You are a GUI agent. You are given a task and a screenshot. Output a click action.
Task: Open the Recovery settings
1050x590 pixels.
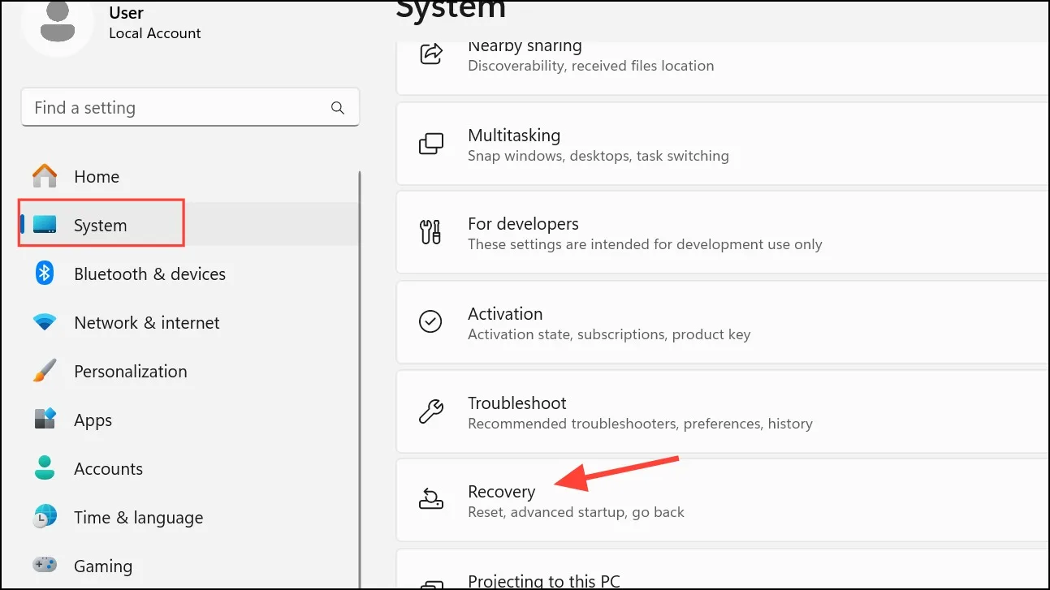723,501
